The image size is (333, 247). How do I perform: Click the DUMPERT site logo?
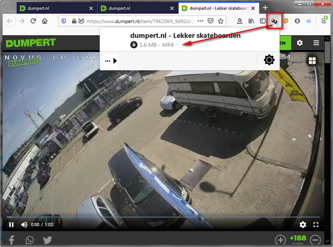[x=31, y=43]
